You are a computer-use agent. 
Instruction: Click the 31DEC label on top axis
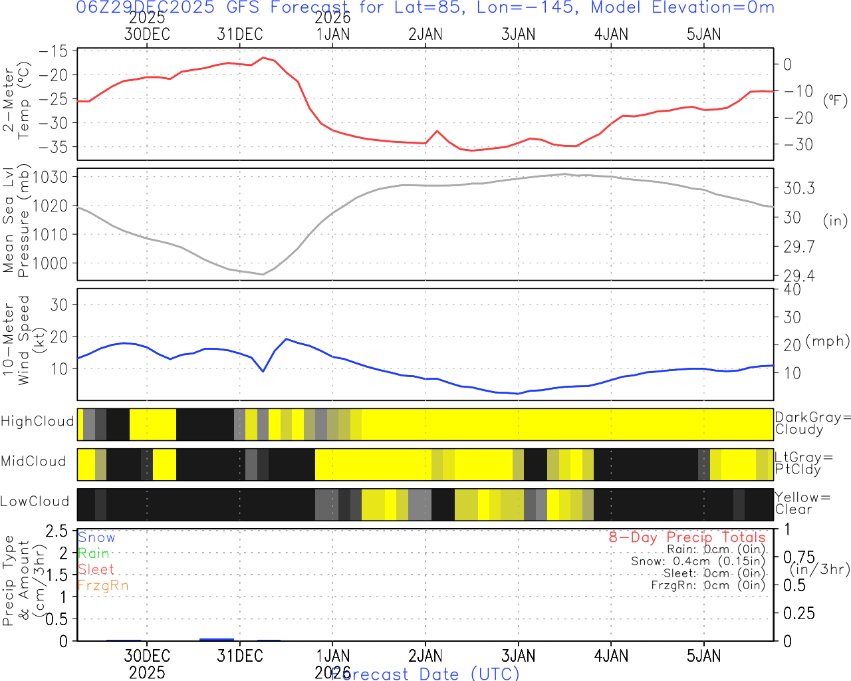[x=240, y=35]
